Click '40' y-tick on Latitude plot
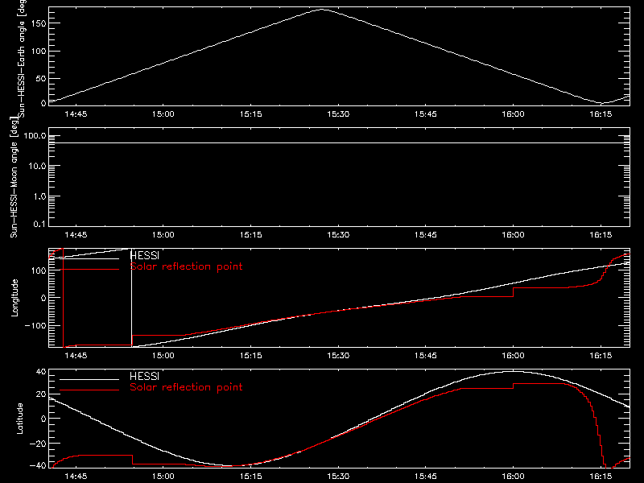The width and height of the screenshot is (644, 483). [x=41, y=372]
